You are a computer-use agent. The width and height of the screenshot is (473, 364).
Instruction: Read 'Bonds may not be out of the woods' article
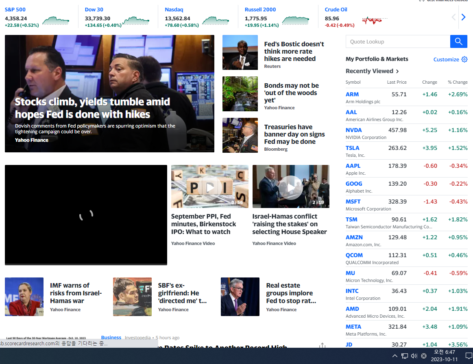click(291, 93)
